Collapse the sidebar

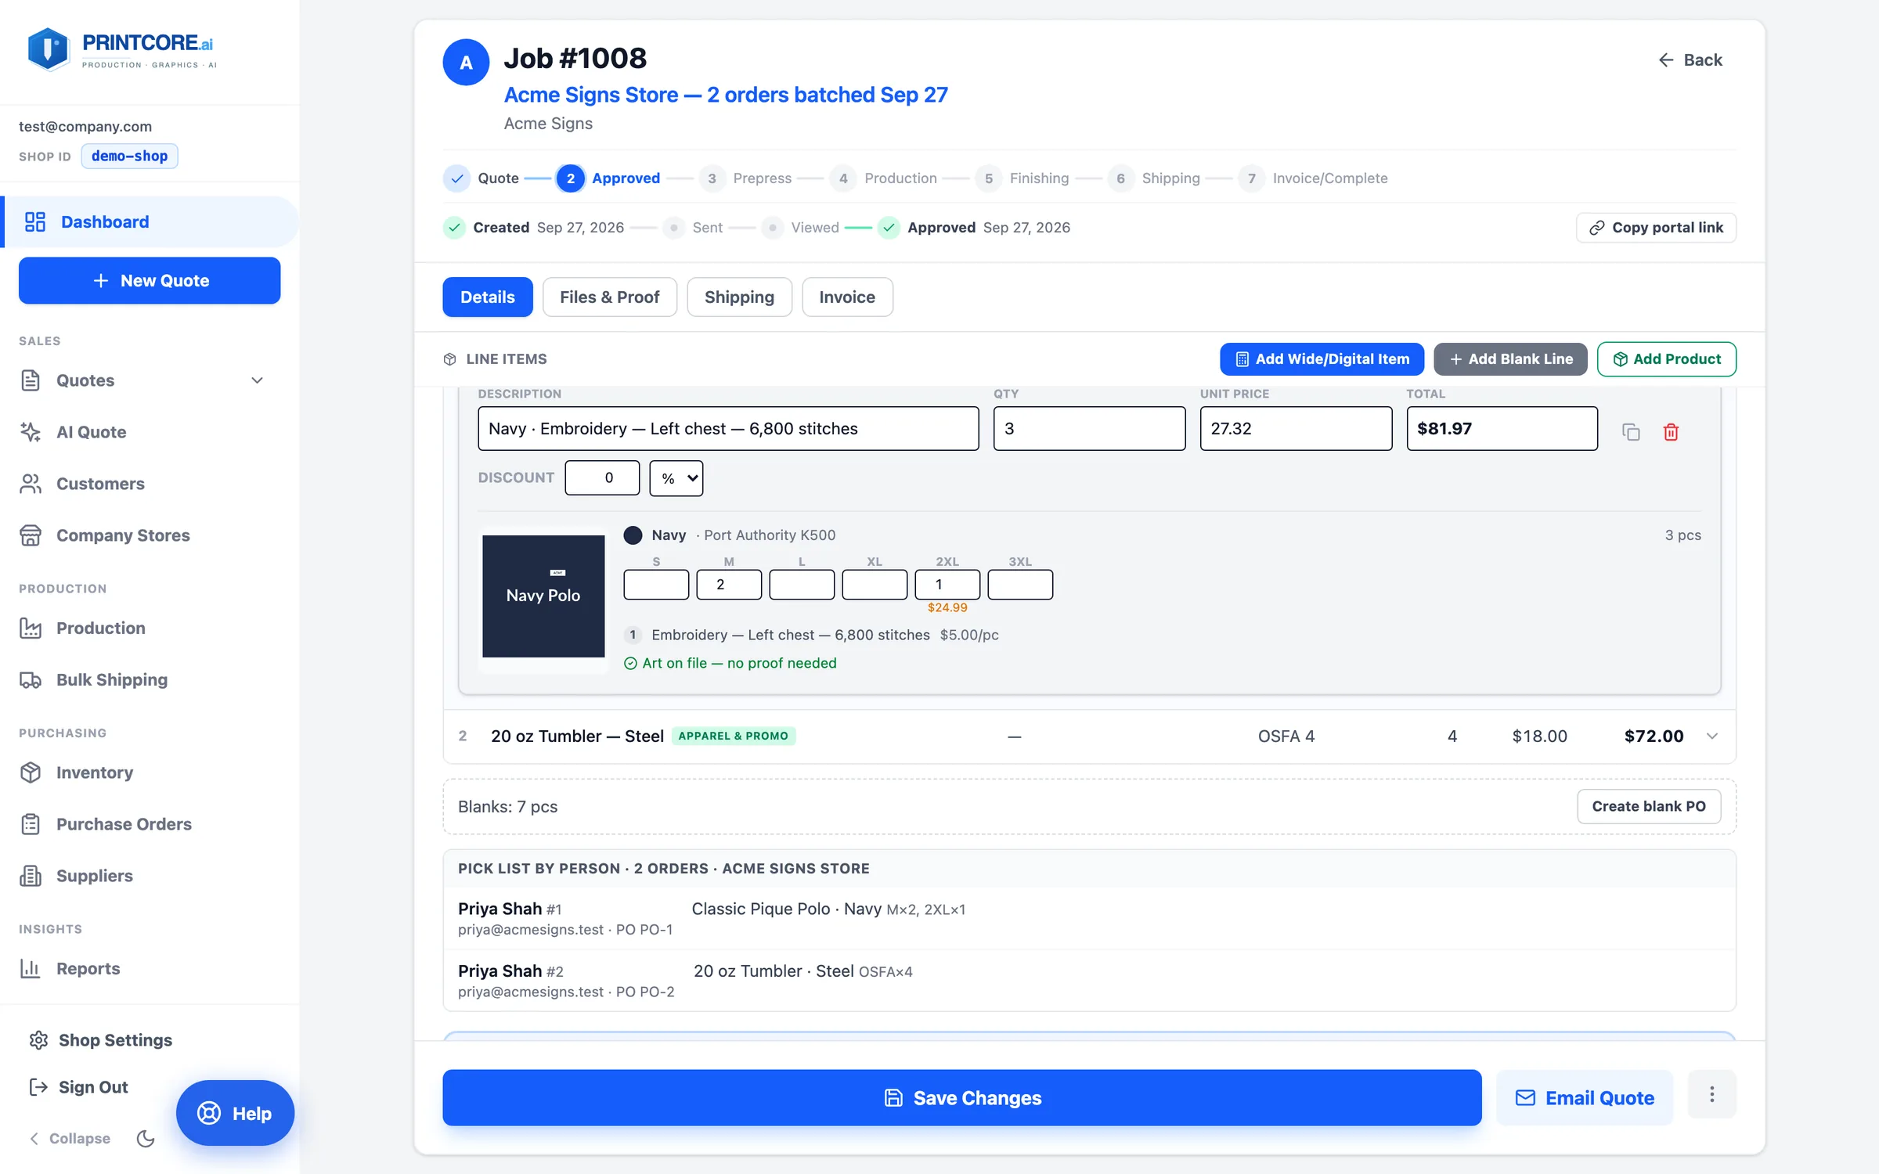69,1138
